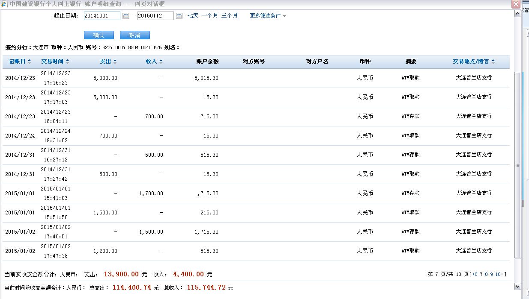This screenshot has width=529, height=299.
Task: Click the end date input field
Action: click(x=155, y=16)
